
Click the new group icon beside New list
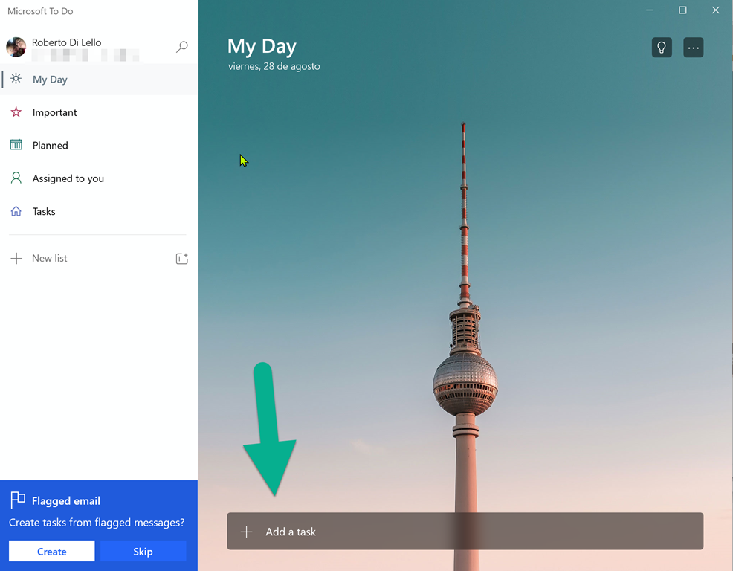(181, 259)
